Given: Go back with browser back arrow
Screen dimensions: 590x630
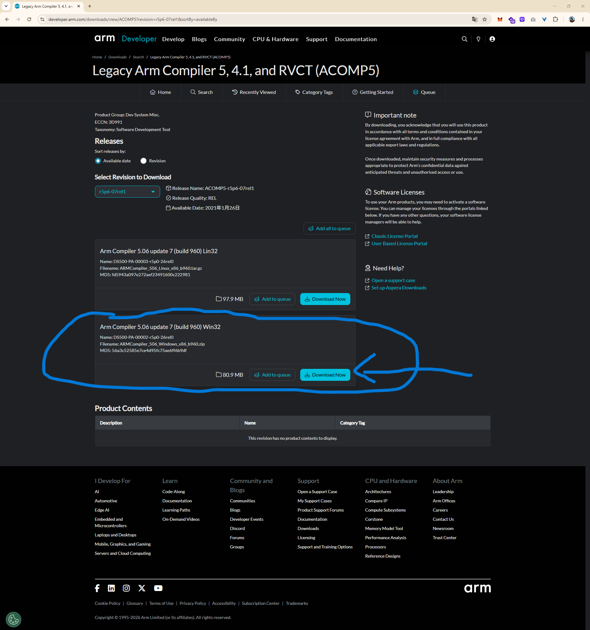Looking at the screenshot, I should (7, 19).
